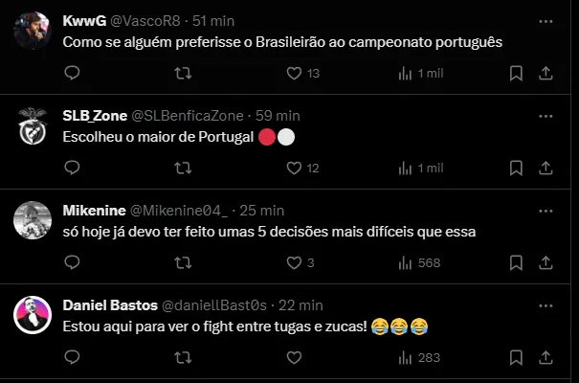Share KwwG's tweet
The image size is (579, 383).
click(546, 73)
